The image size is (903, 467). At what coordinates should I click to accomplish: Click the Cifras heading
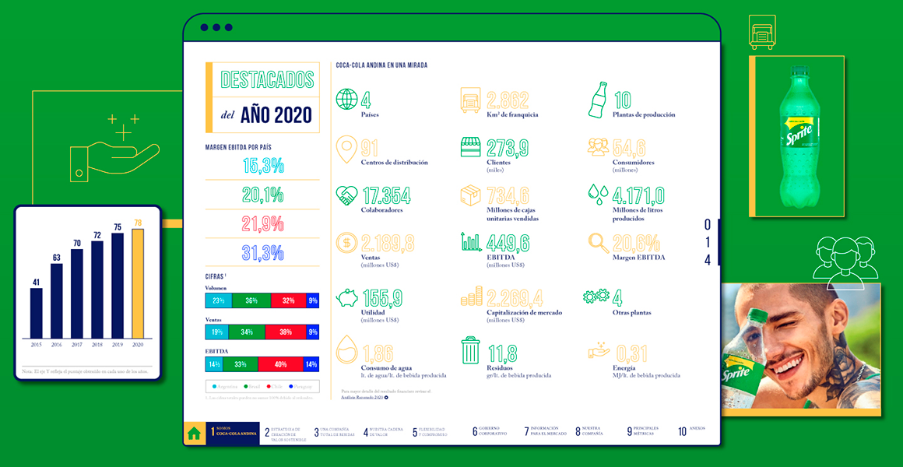pos(217,276)
